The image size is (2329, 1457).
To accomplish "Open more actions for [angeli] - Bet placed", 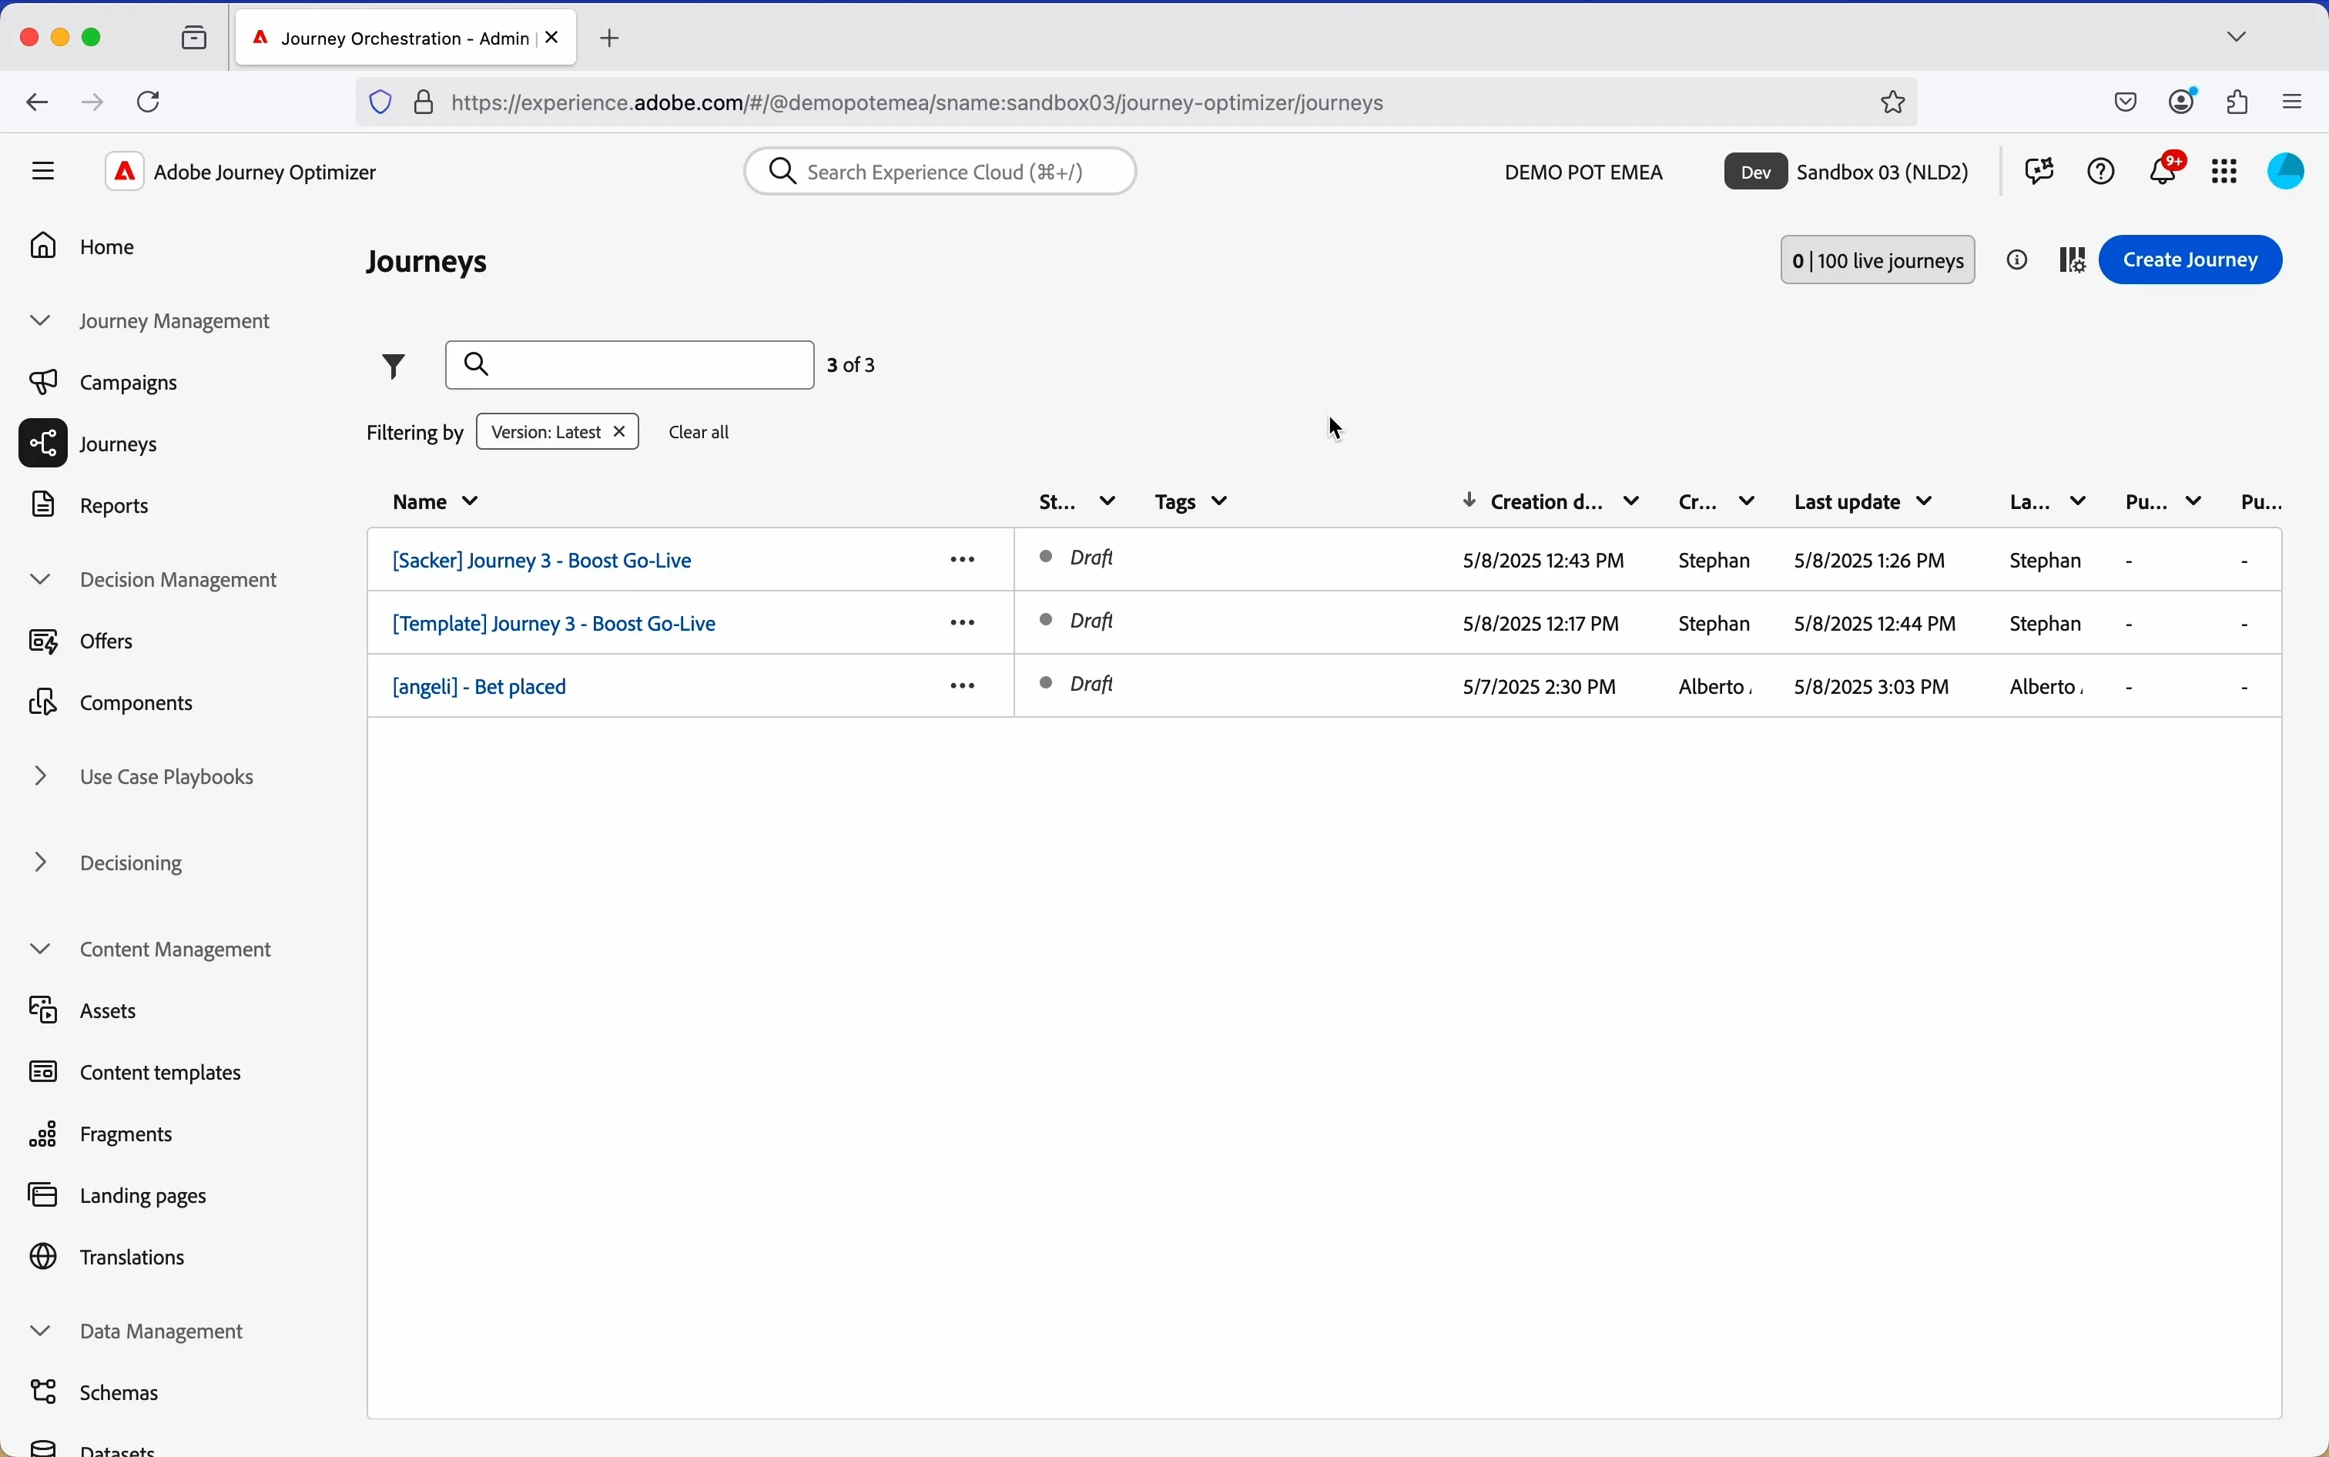I will tap(964, 687).
